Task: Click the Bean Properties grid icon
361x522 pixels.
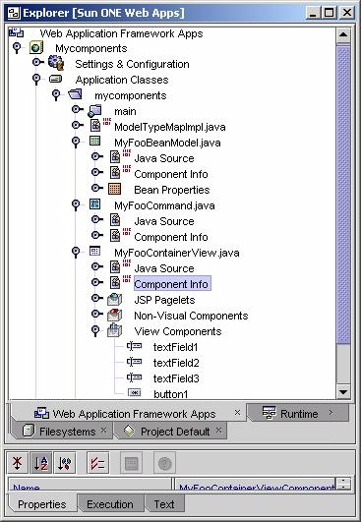Action: tap(114, 189)
